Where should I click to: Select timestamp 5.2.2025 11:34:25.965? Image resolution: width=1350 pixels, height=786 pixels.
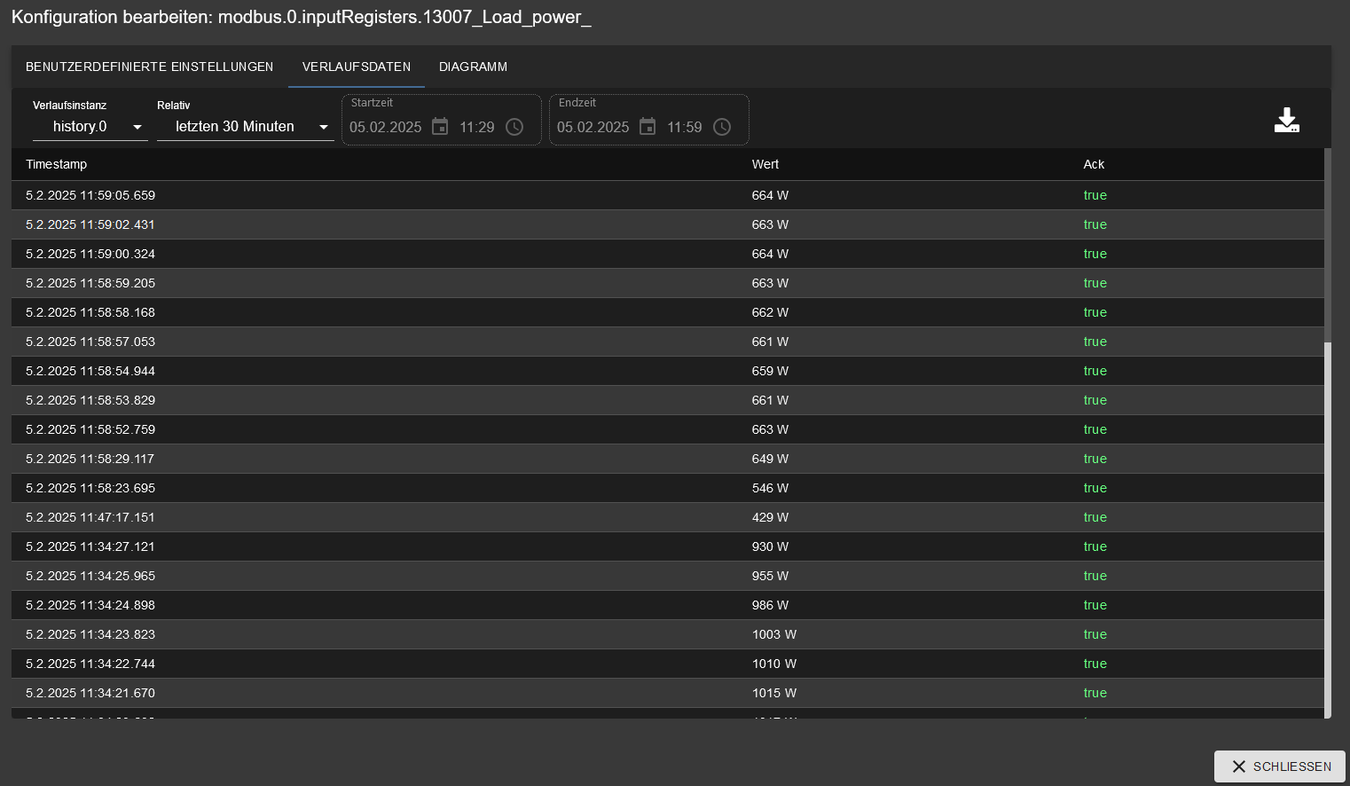point(90,576)
